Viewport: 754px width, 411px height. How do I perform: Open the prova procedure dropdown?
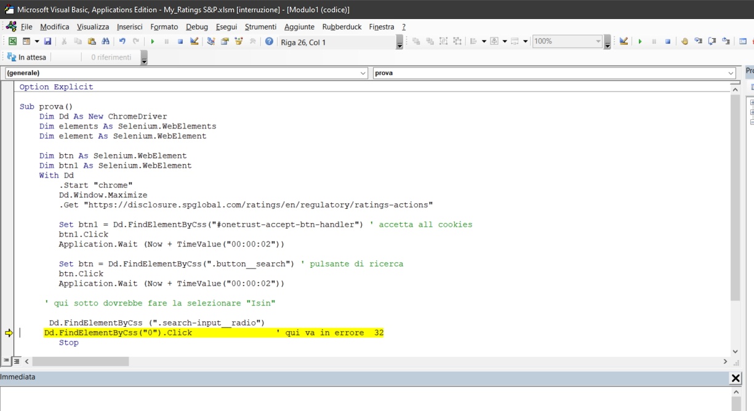click(731, 73)
